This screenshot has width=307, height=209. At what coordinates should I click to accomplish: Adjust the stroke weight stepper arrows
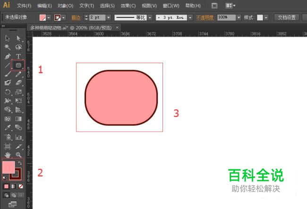tap(86, 17)
